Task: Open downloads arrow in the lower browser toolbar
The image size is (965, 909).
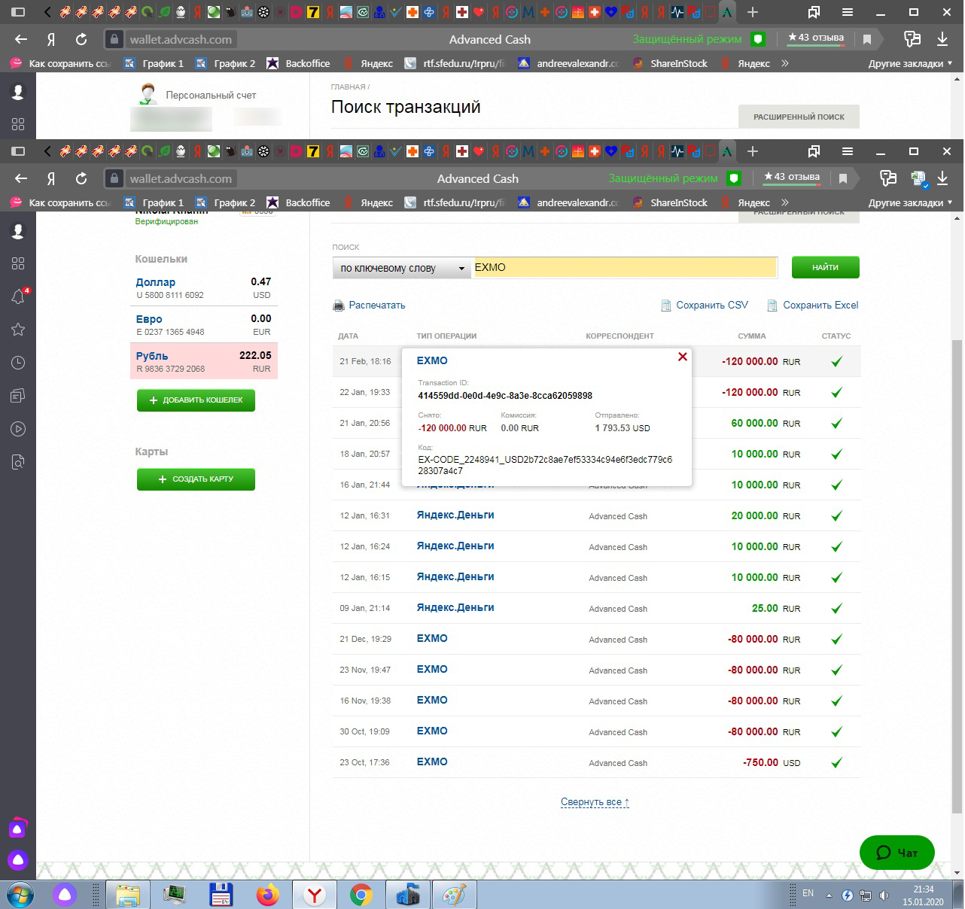Action: [942, 178]
